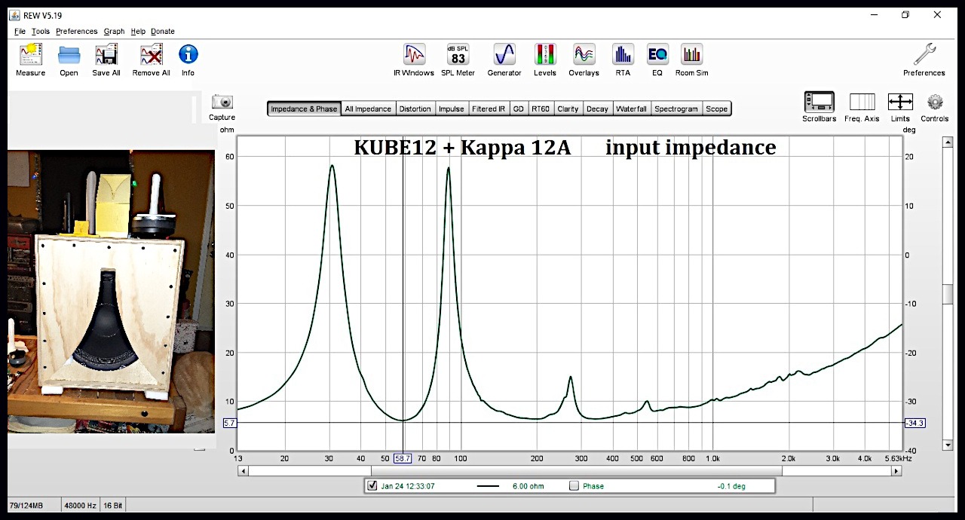The height and width of the screenshot is (520, 965).
Task: Click horizontal scrollbar right arrow
Action: pos(896,471)
